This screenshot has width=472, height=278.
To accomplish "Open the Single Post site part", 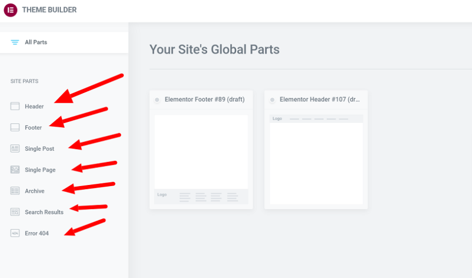I will (40, 149).
